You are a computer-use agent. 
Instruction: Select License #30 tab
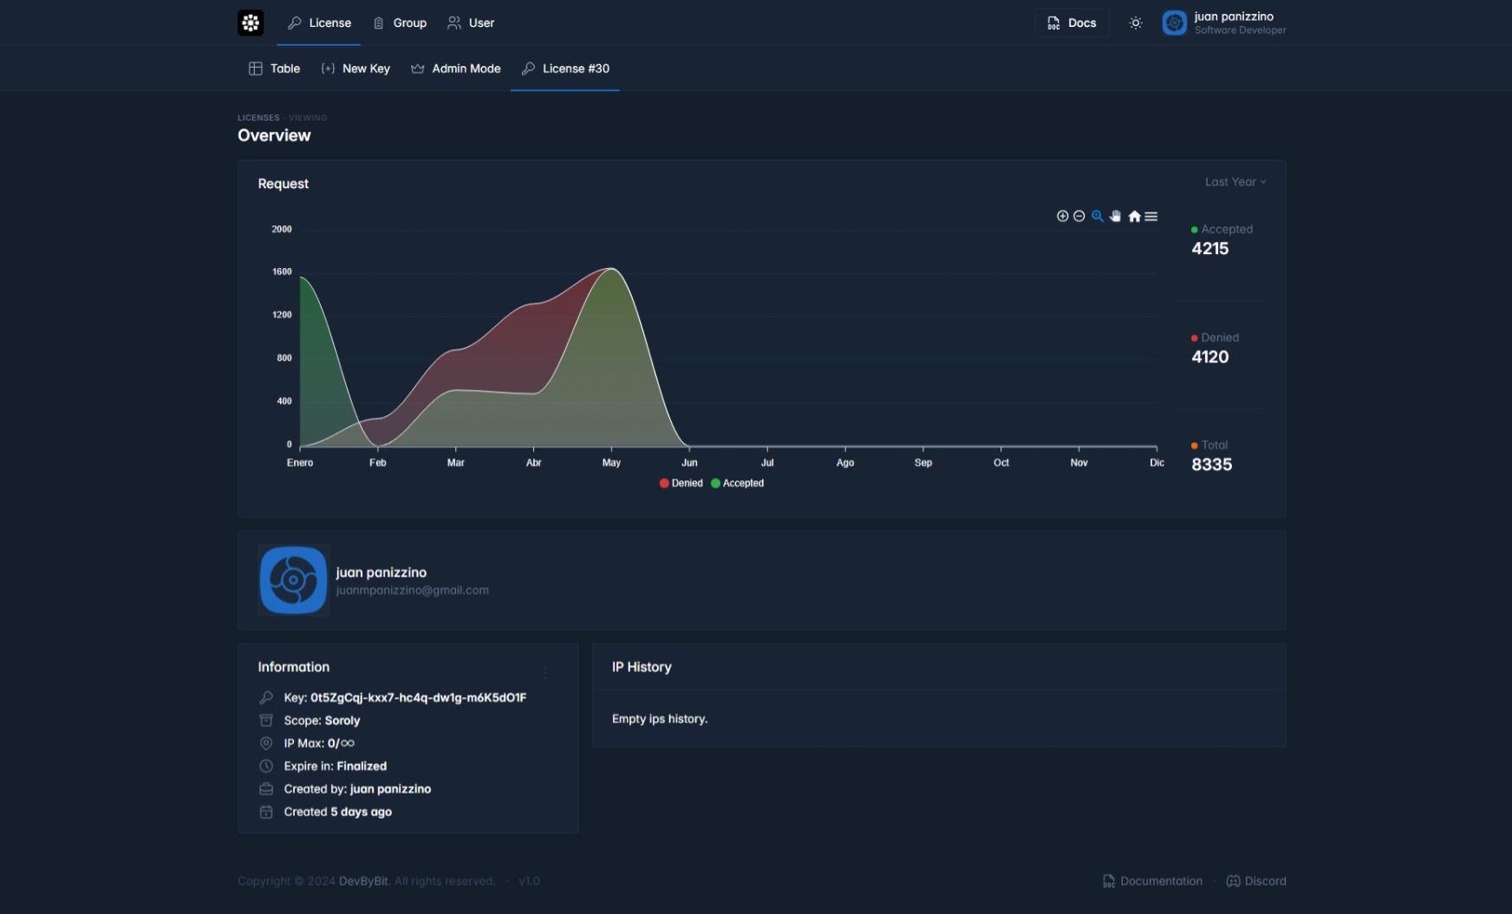click(565, 69)
